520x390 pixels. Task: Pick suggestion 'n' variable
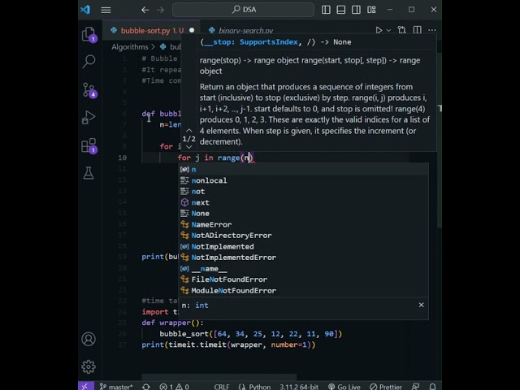point(303,170)
